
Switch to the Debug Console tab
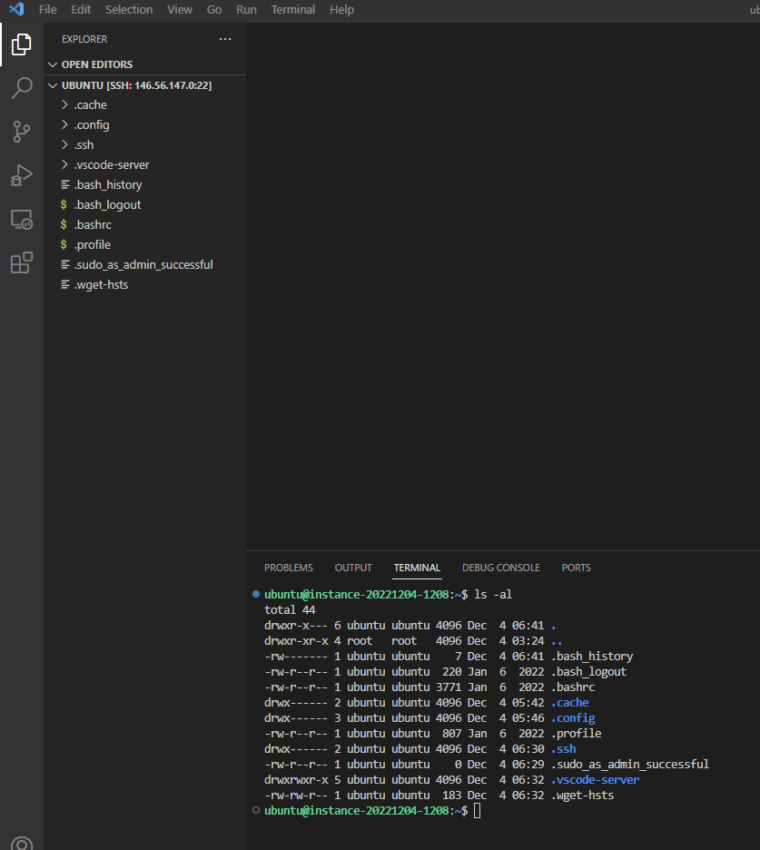(500, 568)
